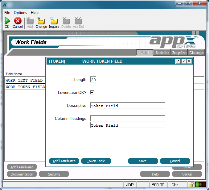This screenshot has height=190, width=209.
Task: Click the empty first Column Headings field
Action: point(128,118)
